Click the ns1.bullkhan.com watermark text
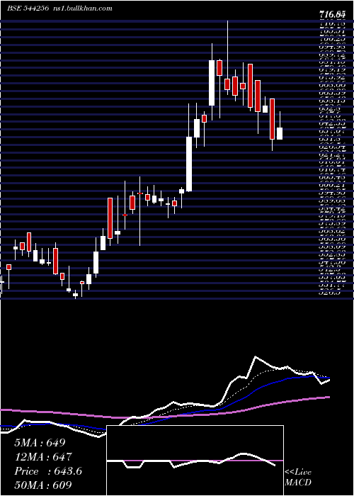Image resolution: width=354 pixels, height=496 pixels. tap(81, 9)
